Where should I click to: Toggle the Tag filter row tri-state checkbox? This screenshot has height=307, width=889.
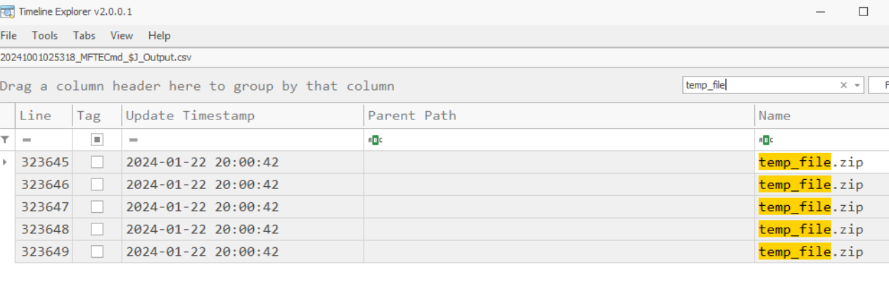[x=97, y=140]
